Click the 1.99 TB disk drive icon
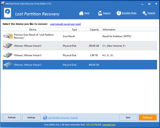 pos(8,55)
